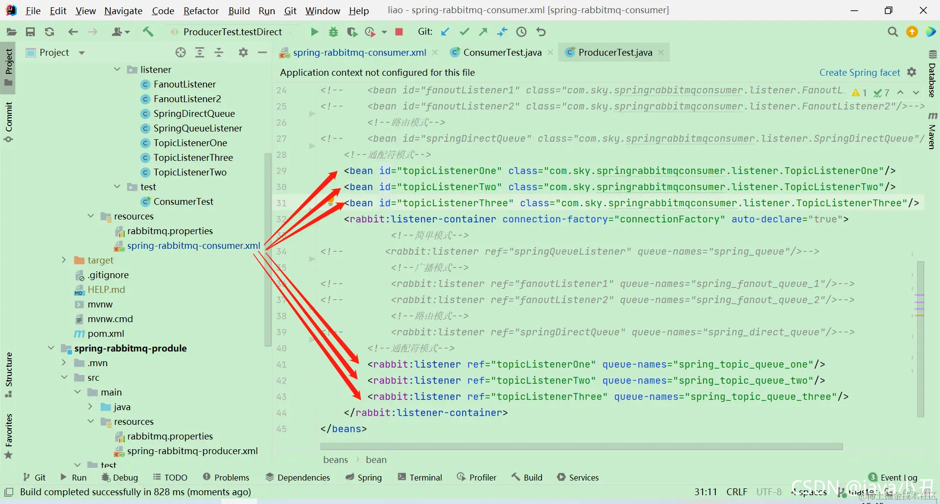Viewport: 940px width, 504px height.
Task: Click cursor position 31:11 in status bar
Action: [x=705, y=492]
